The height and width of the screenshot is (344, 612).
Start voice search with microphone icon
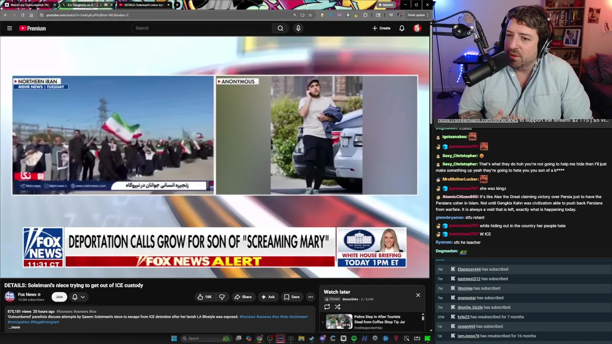click(298, 28)
